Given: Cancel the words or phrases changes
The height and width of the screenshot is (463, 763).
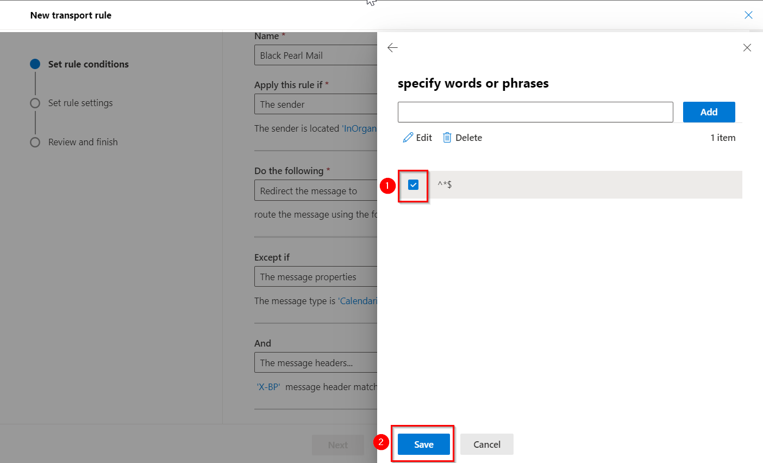Looking at the screenshot, I should [x=486, y=445].
